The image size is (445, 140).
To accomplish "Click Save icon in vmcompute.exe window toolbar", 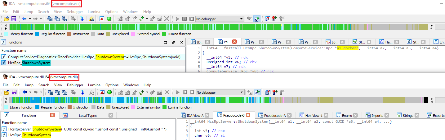I will (x=14, y=19).
